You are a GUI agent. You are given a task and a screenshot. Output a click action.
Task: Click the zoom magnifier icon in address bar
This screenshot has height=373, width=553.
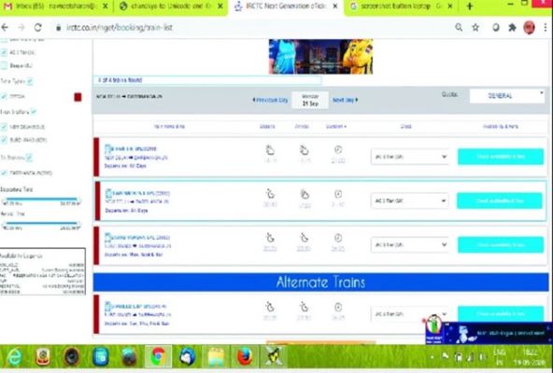pos(459,27)
